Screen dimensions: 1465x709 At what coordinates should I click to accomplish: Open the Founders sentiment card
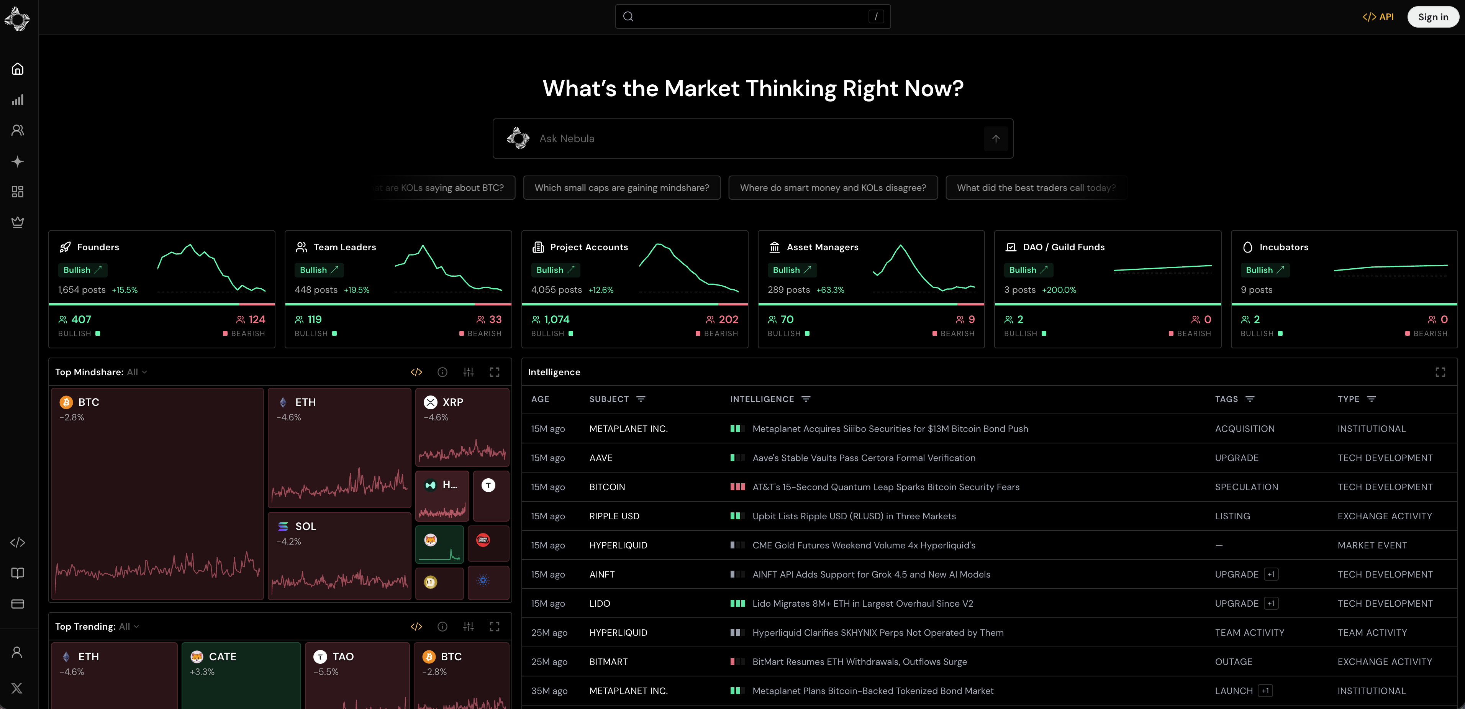[162, 289]
